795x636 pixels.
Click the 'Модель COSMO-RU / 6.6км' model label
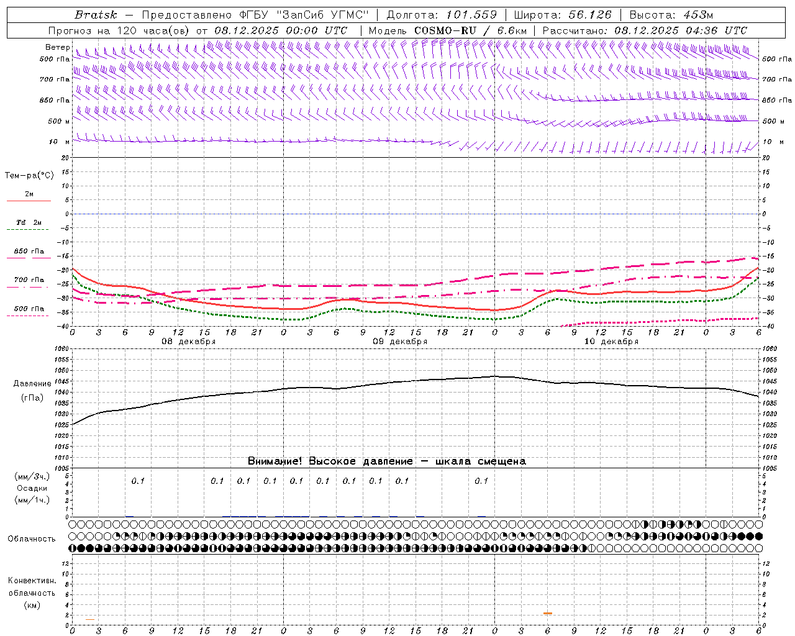point(448,30)
